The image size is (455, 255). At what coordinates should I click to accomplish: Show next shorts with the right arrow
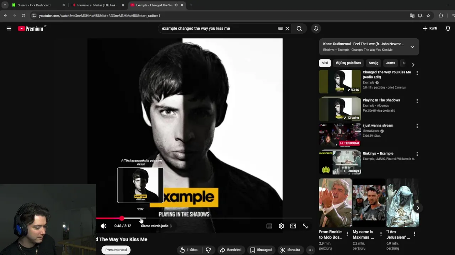tap(418, 208)
